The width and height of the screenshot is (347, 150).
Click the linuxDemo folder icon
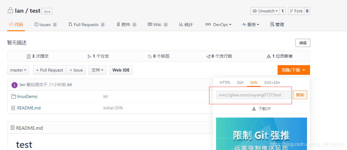point(14,96)
